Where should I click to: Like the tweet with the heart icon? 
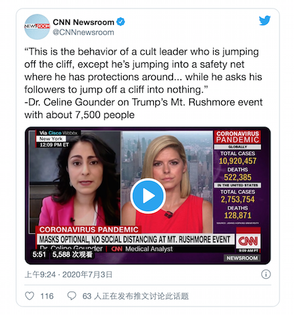click(30, 296)
